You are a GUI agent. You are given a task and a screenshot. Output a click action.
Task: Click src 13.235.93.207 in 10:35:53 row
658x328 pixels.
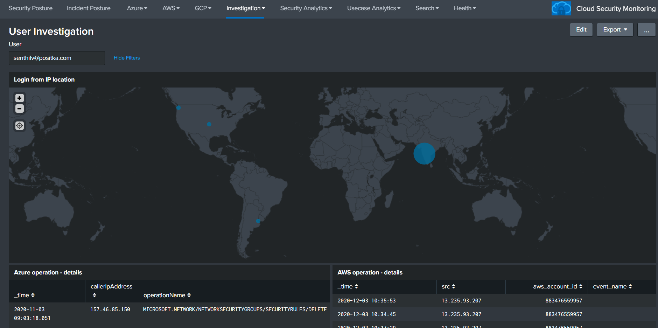(461, 301)
